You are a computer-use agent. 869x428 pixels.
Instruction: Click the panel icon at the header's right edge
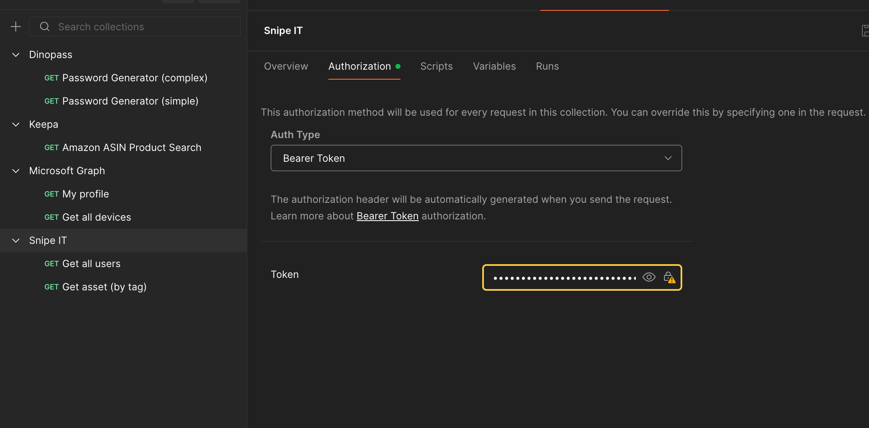pos(865,31)
